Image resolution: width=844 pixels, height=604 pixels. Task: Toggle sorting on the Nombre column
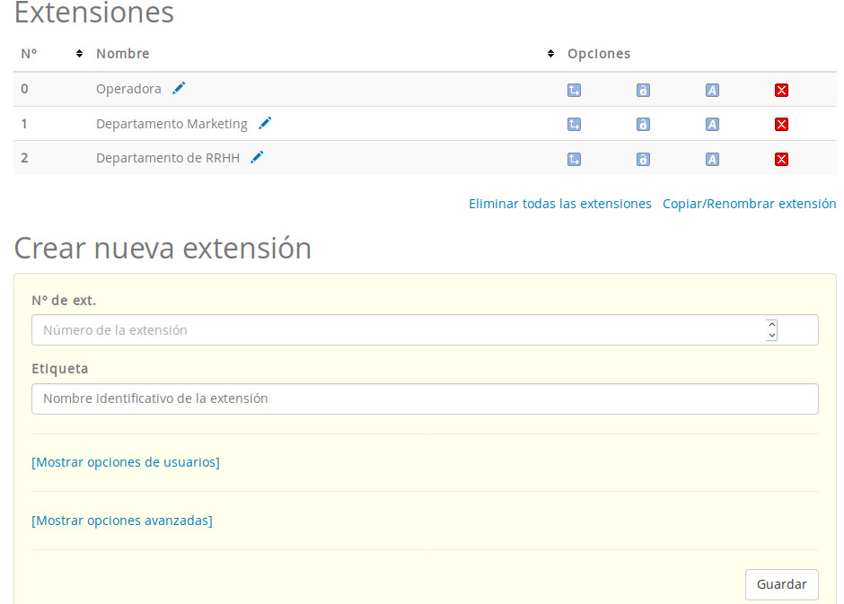[x=550, y=53]
